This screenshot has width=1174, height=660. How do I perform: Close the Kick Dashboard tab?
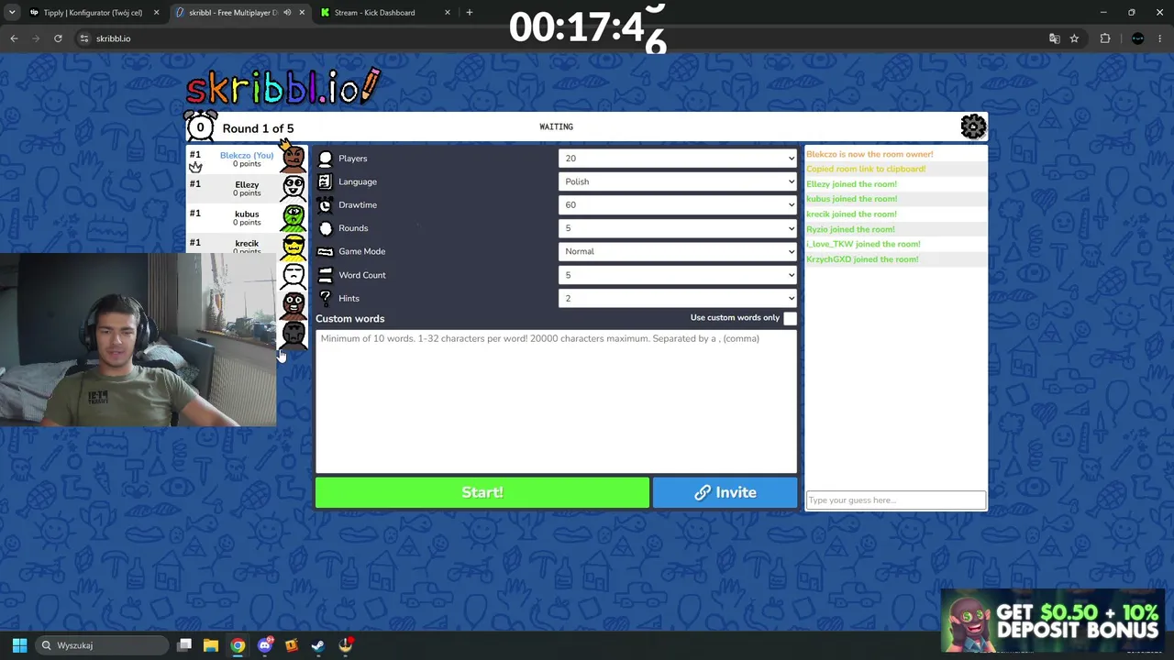(448, 13)
